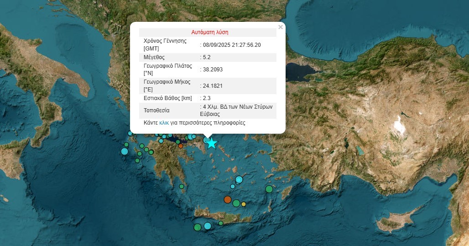Click the magnitude value 5.2 in popup
Screen dimensions: 469x246
207,57
